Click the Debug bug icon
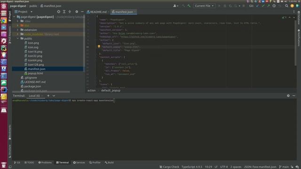This screenshot has width=301, height=169. 225,6
